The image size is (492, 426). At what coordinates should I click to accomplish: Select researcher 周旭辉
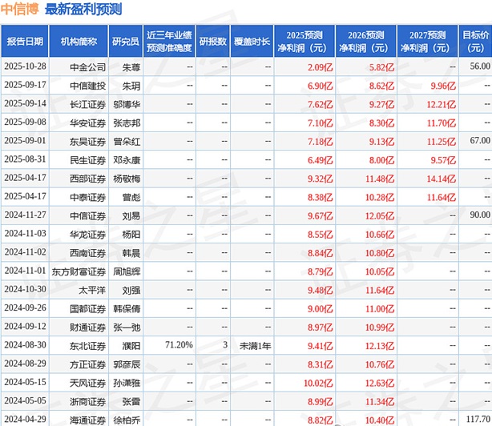[127, 271]
